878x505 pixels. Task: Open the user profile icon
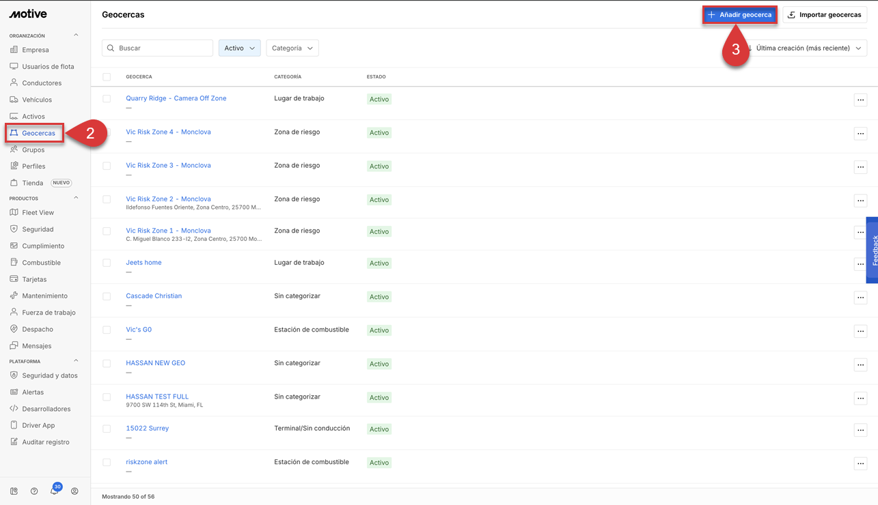tap(74, 491)
